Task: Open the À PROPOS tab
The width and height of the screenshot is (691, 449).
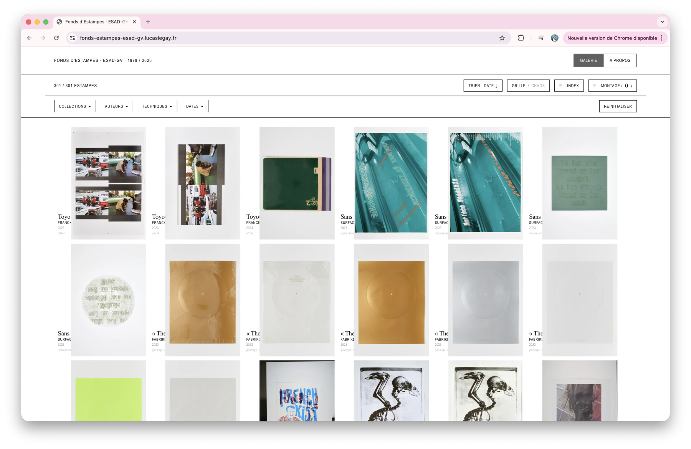Action: click(620, 61)
